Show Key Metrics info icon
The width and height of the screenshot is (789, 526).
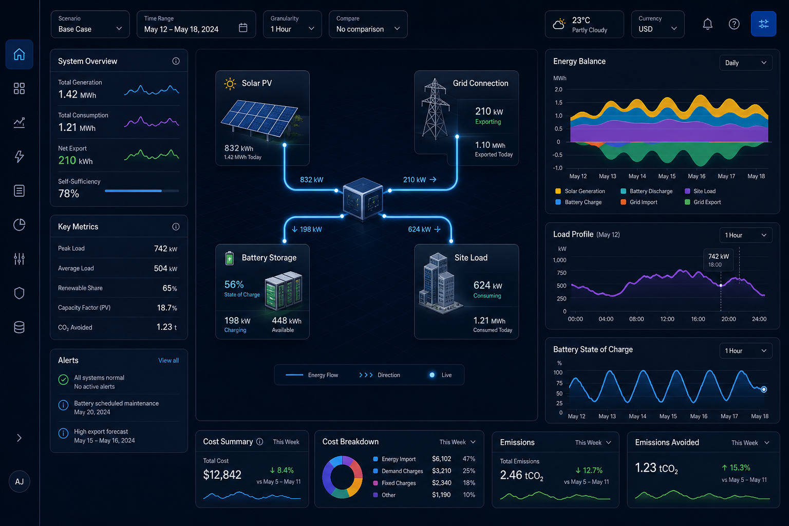[176, 227]
